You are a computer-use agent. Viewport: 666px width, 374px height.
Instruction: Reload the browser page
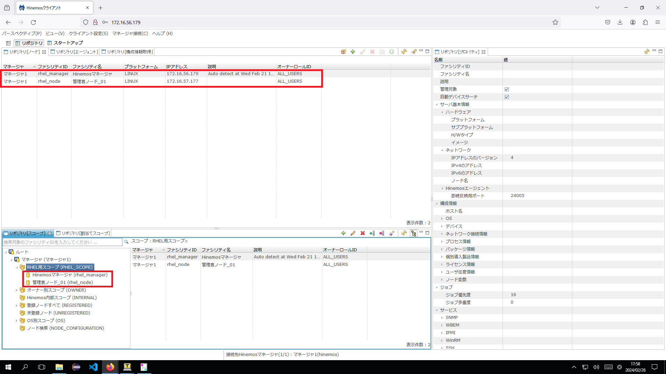[33, 22]
